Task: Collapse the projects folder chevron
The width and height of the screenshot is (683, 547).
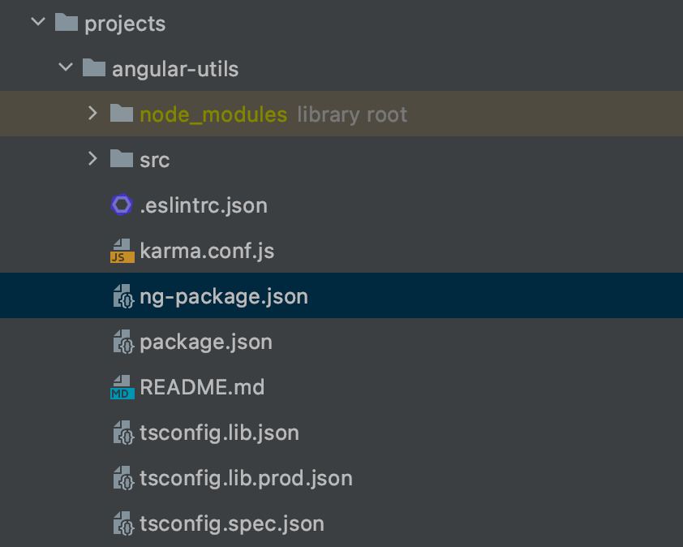Action: 38,21
